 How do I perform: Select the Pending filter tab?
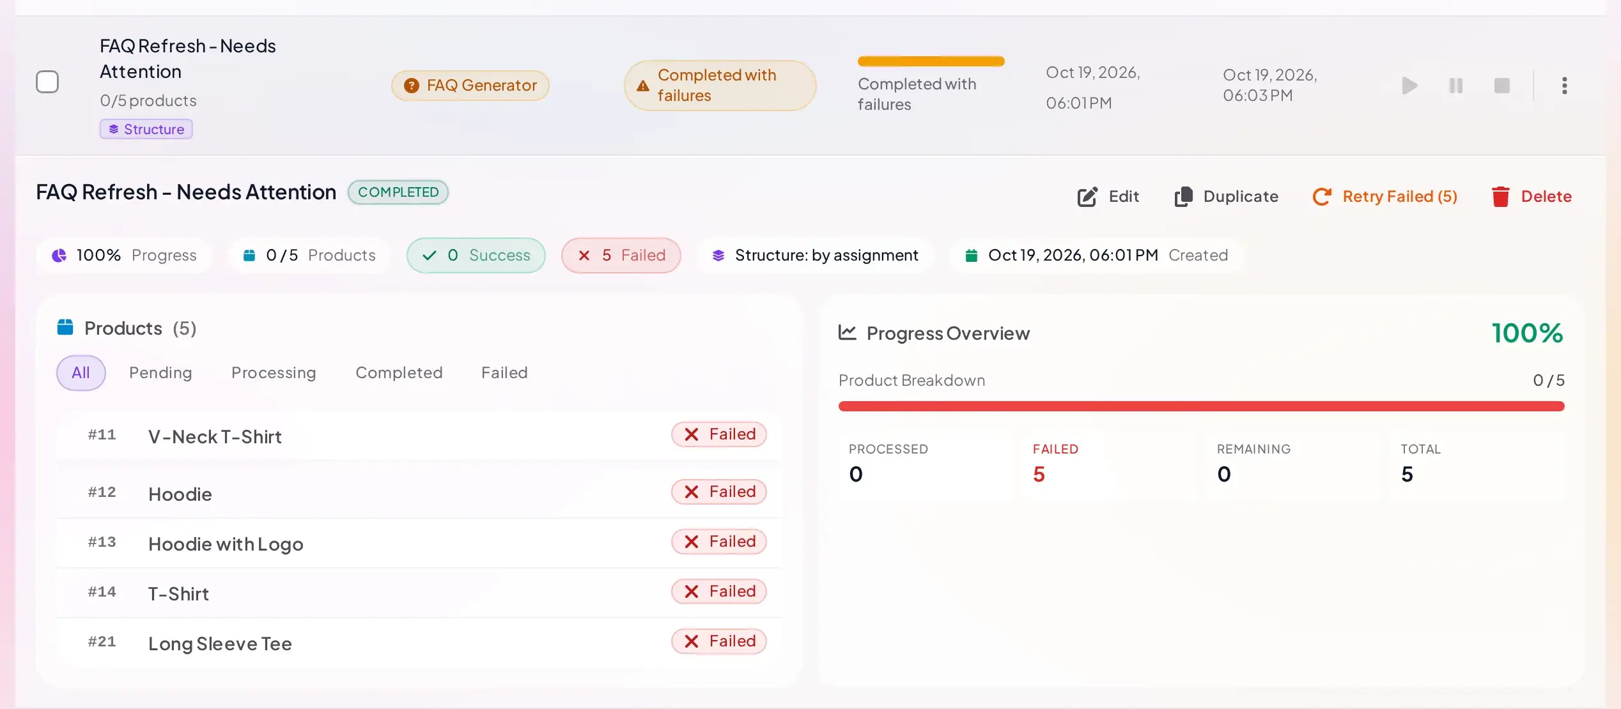pos(160,373)
